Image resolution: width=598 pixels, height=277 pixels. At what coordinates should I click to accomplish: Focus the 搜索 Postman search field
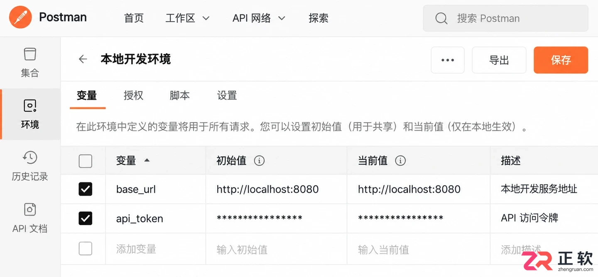click(505, 18)
